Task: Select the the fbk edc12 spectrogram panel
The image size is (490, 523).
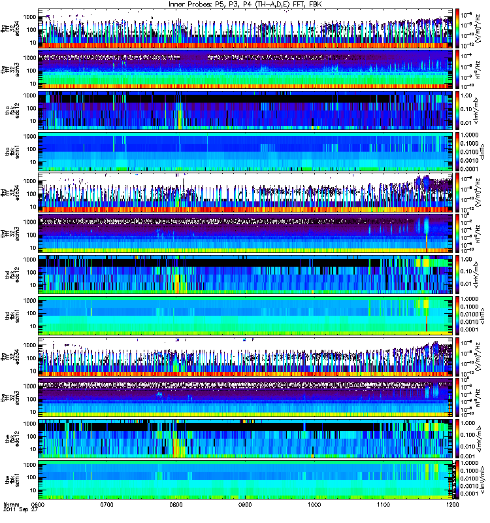Action: click(x=246, y=439)
